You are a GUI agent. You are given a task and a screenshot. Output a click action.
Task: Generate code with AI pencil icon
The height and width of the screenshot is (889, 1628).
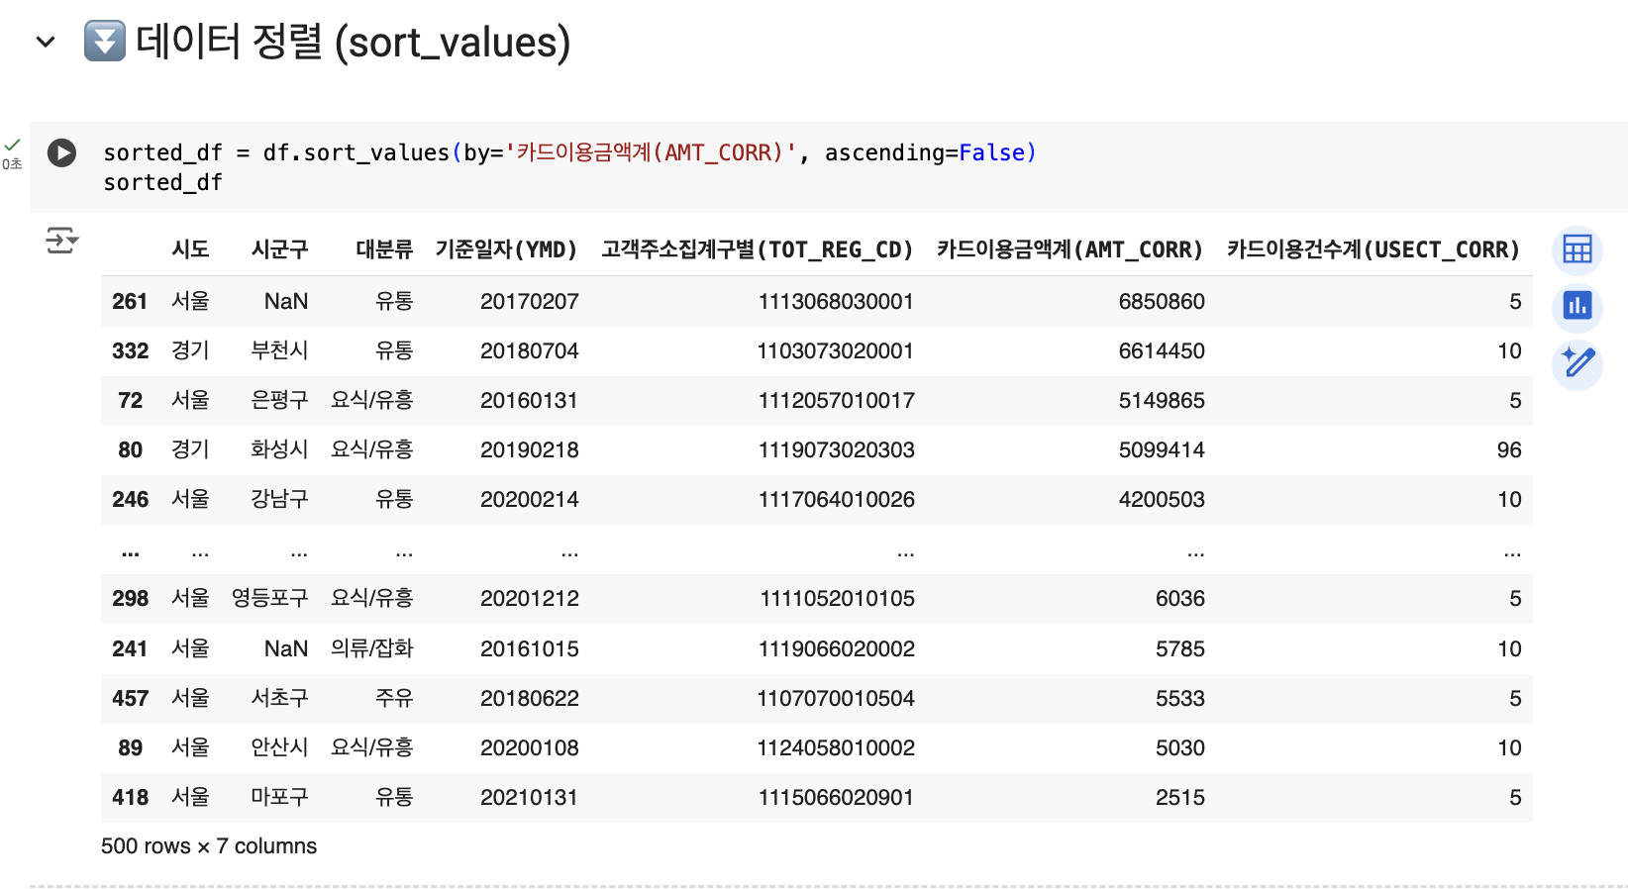coord(1577,363)
